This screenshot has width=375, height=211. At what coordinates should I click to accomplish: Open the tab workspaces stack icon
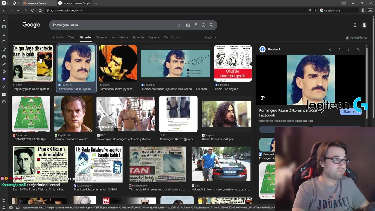pyautogui.click(x=14, y=3)
